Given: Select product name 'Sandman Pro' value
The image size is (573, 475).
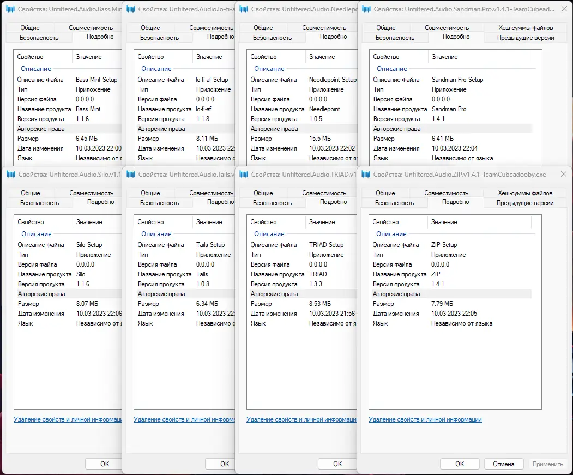Looking at the screenshot, I should pyautogui.click(x=449, y=109).
